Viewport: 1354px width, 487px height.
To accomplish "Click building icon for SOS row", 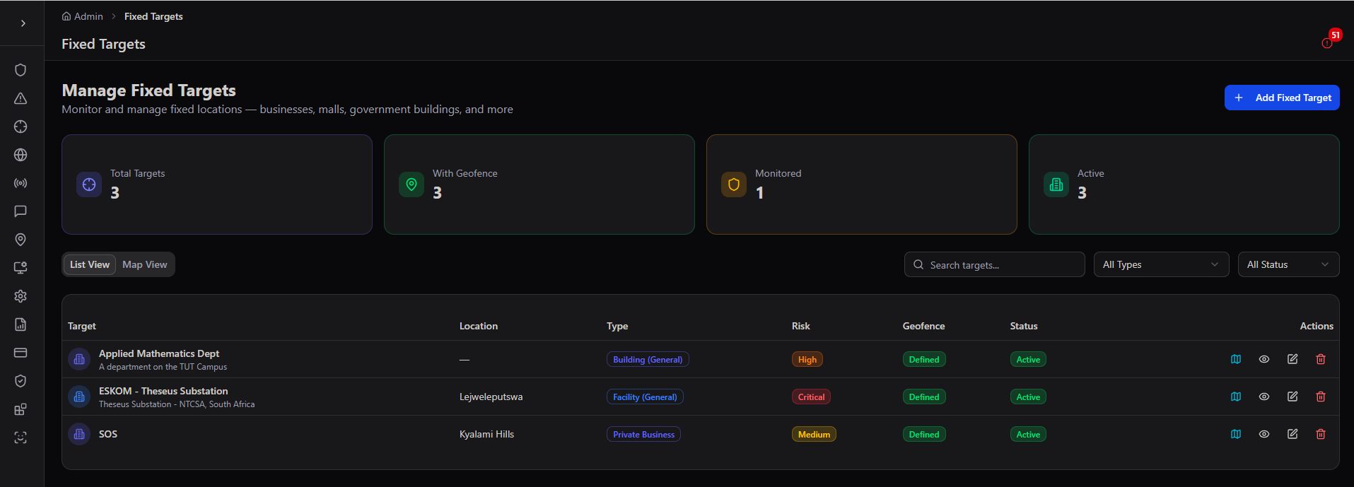I will click(79, 434).
